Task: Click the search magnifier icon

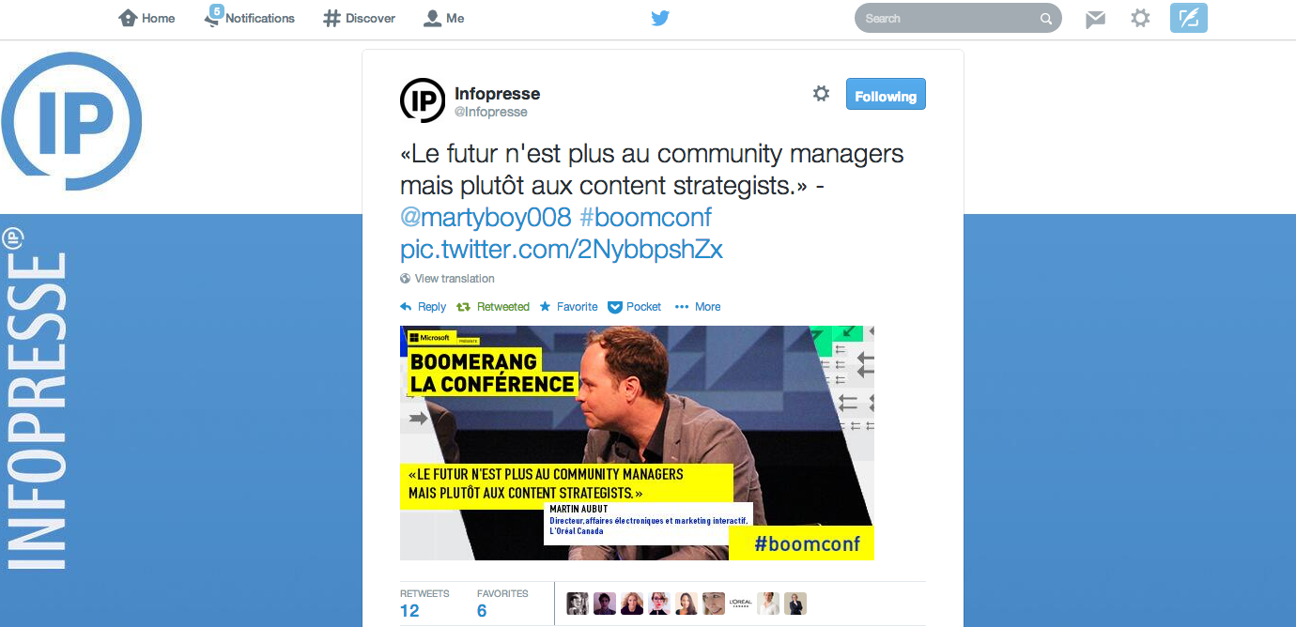Action: [x=1046, y=19]
